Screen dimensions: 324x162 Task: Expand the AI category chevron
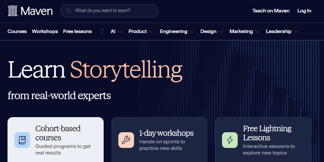[120, 32]
